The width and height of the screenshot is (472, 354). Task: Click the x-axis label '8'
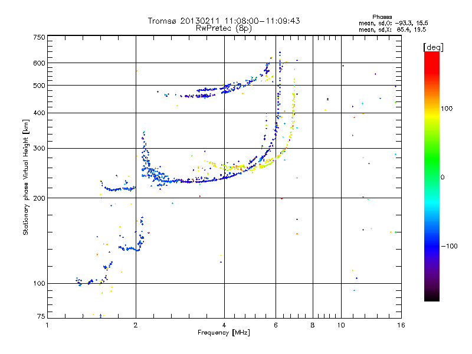coord(313,325)
